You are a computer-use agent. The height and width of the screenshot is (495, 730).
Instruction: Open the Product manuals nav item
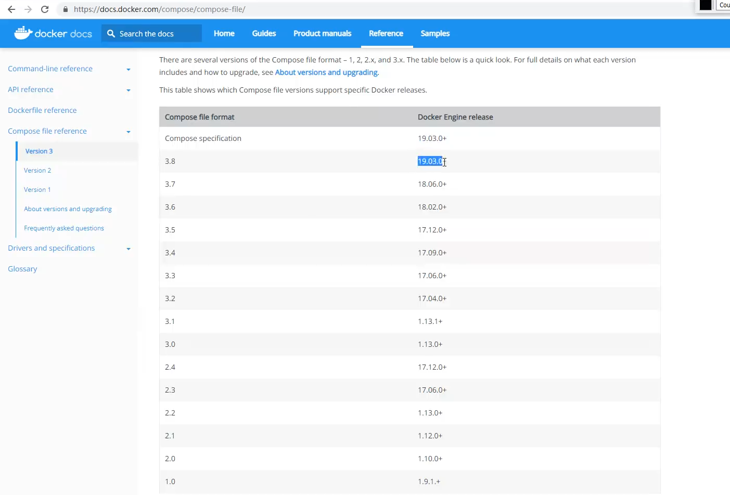(323, 33)
